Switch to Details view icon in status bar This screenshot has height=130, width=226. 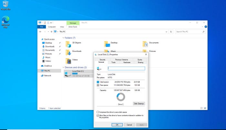pyautogui.click(x=202, y=108)
